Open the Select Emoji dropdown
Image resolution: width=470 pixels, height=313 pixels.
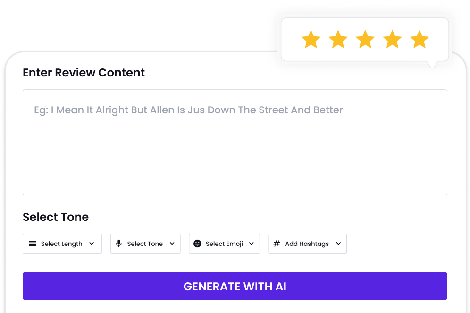tap(224, 244)
